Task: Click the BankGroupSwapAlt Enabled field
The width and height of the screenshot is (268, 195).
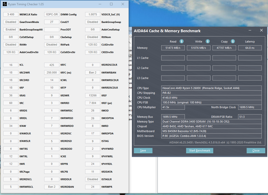Action: click(11, 29)
